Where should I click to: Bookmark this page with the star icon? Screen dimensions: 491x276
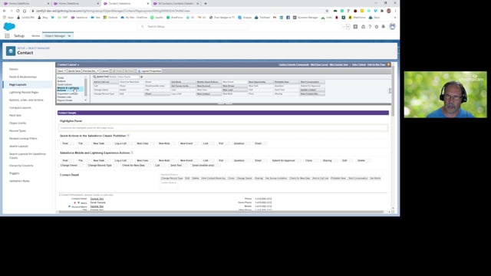pyautogui.click(x=327, y=11)
